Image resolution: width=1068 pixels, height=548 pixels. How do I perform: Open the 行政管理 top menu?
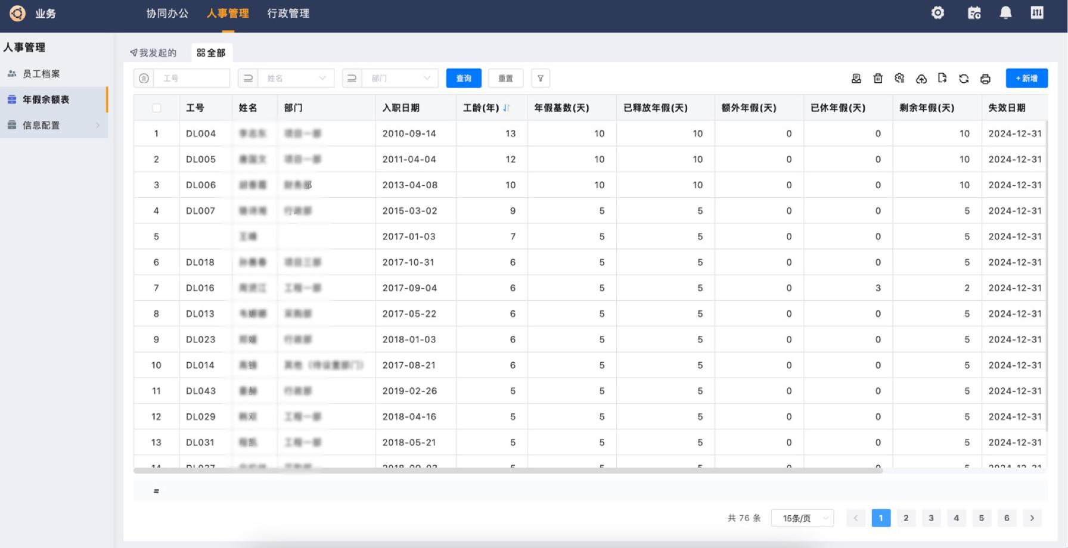click(288, 13)
